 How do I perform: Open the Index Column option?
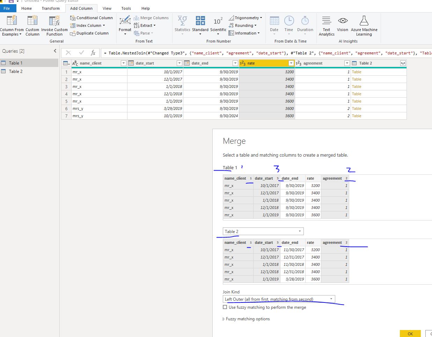(88, 25)
